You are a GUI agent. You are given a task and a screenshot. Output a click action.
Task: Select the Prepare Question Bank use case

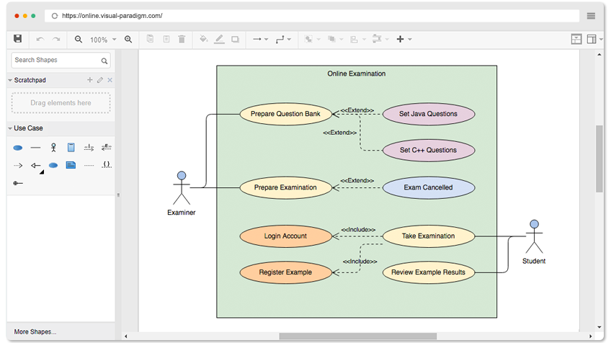tap(285, 114)
